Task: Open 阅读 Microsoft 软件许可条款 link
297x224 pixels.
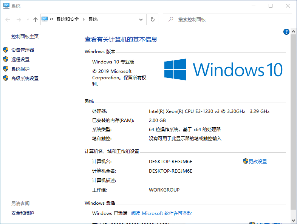Action: (x=161, y=213)
